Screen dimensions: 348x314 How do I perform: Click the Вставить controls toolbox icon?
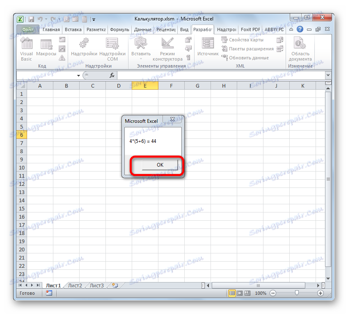pyautogui.click(x=141, y=43)
